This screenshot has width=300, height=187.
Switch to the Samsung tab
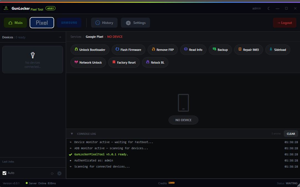[69, 23]
